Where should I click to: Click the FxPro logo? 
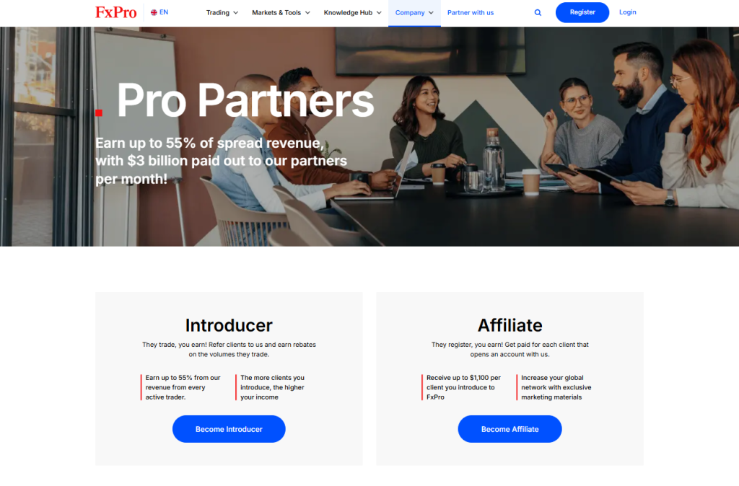tap(116, 12)
